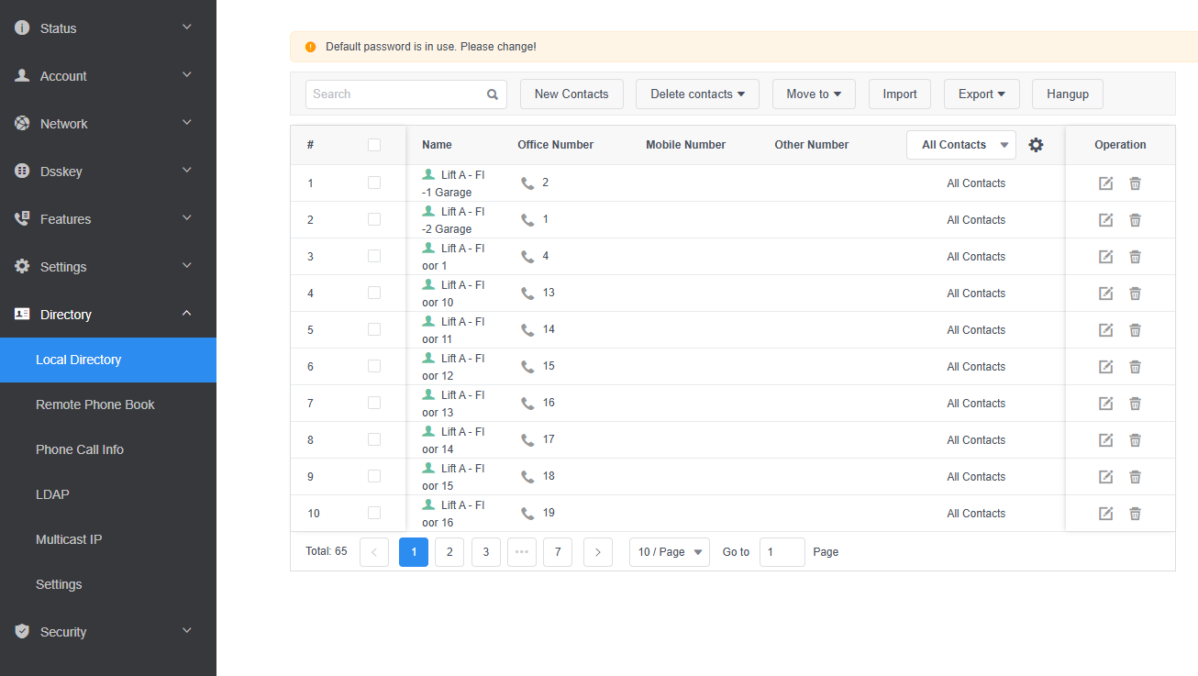Click the phone icon beside office number 13
The width and height of the screenshot is (1198, 676).
(x=527, y=294)
